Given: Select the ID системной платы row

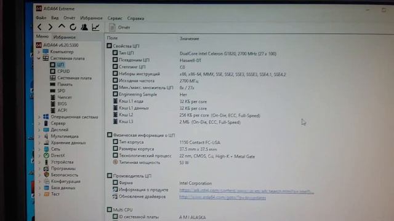Looking at the screenshot, I should point(159,217).
